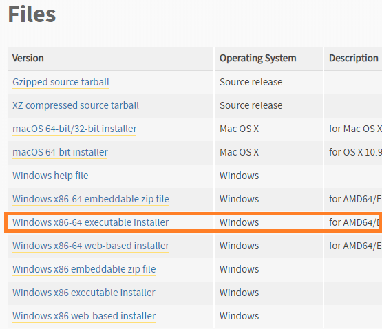Click the Description column header
The width and height of the screenshot is (382, 329).
pos(354,59)
